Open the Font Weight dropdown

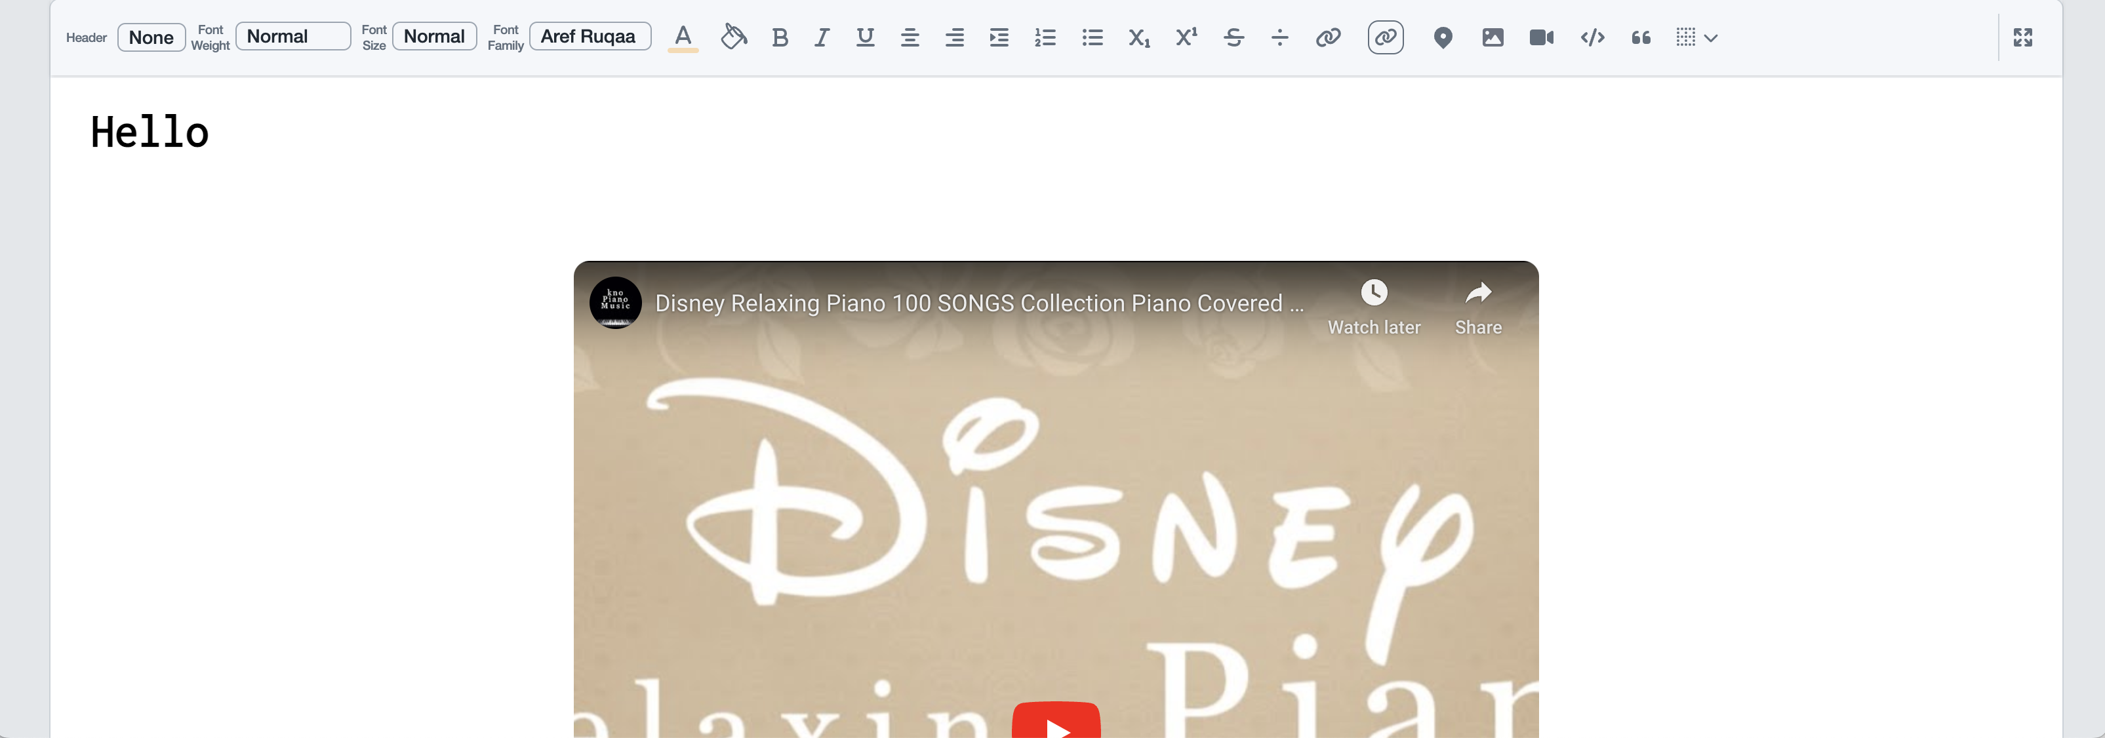point(292,37)
